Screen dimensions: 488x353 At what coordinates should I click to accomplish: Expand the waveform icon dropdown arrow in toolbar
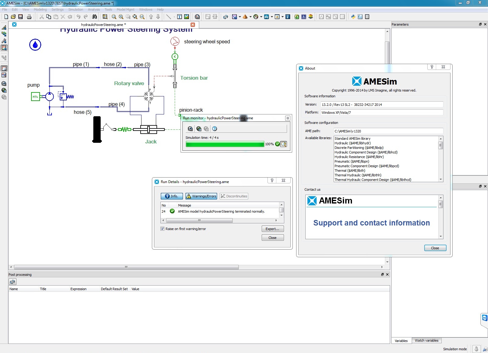[x=272, y=17]
